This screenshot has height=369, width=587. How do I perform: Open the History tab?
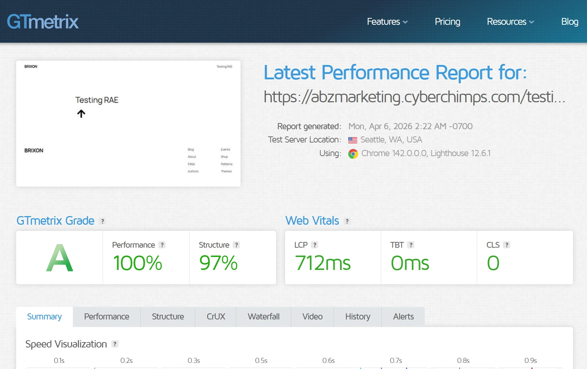358,317
